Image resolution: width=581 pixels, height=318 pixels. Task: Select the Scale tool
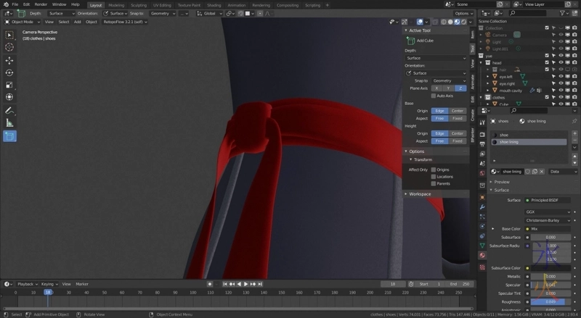point(9,85)
